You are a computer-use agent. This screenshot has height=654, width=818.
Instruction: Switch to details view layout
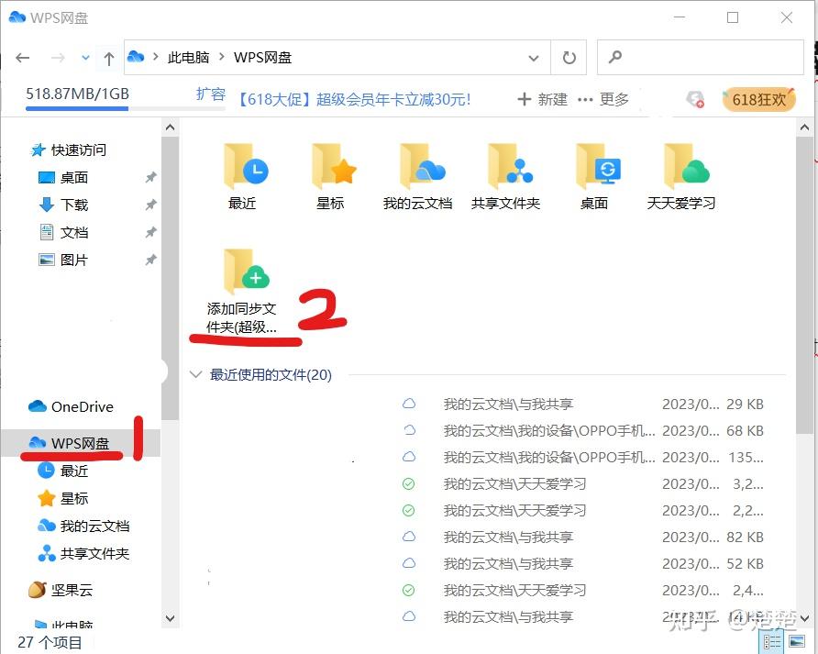(773, 641)
